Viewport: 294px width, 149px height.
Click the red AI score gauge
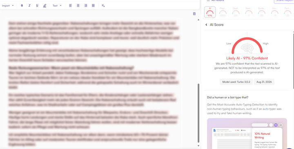247,46
